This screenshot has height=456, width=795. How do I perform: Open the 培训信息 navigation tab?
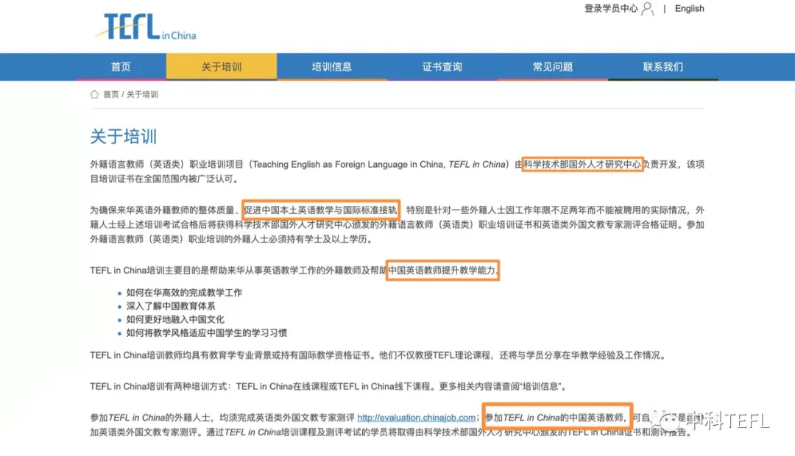pyautogui.click(x=332, y=67)
